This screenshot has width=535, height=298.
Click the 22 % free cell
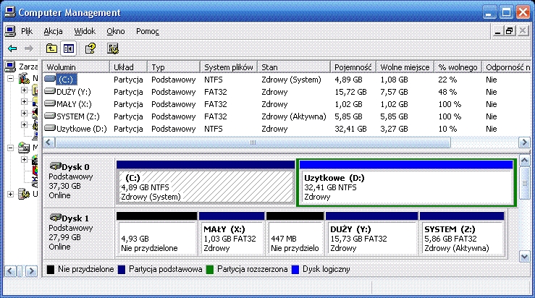point(447,80)
